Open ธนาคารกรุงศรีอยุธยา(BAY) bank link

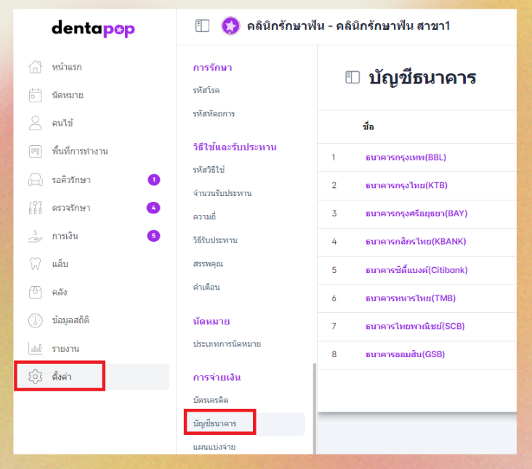[x=416, y=213]
